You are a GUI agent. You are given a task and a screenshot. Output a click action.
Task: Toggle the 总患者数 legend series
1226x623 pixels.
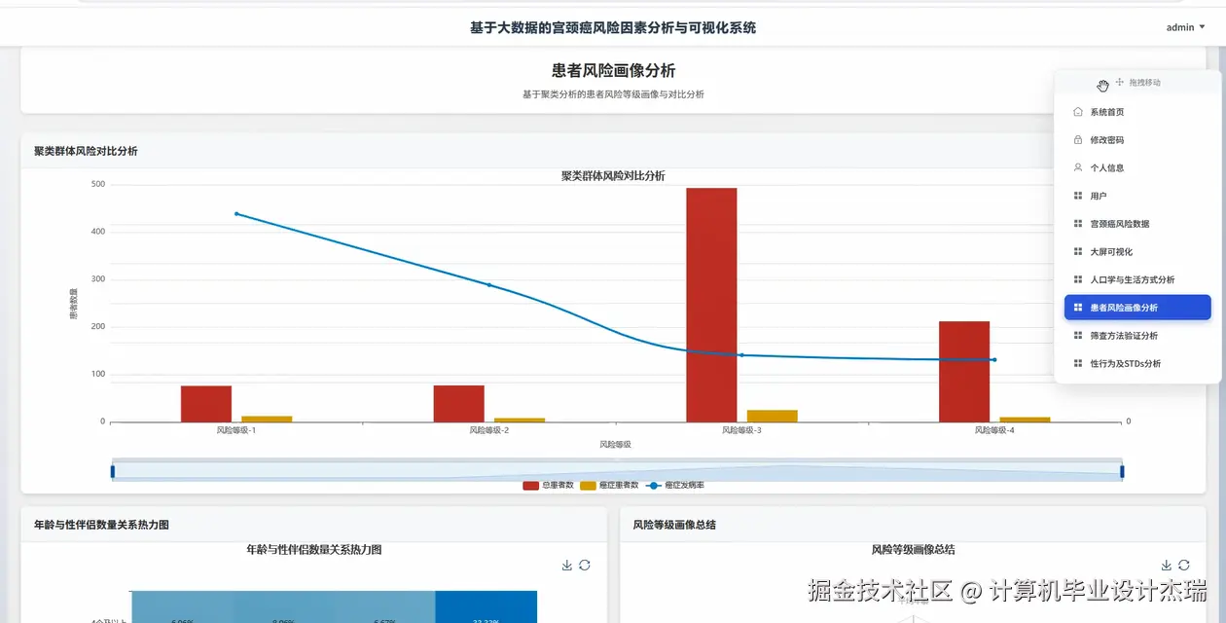click(548, 485)
